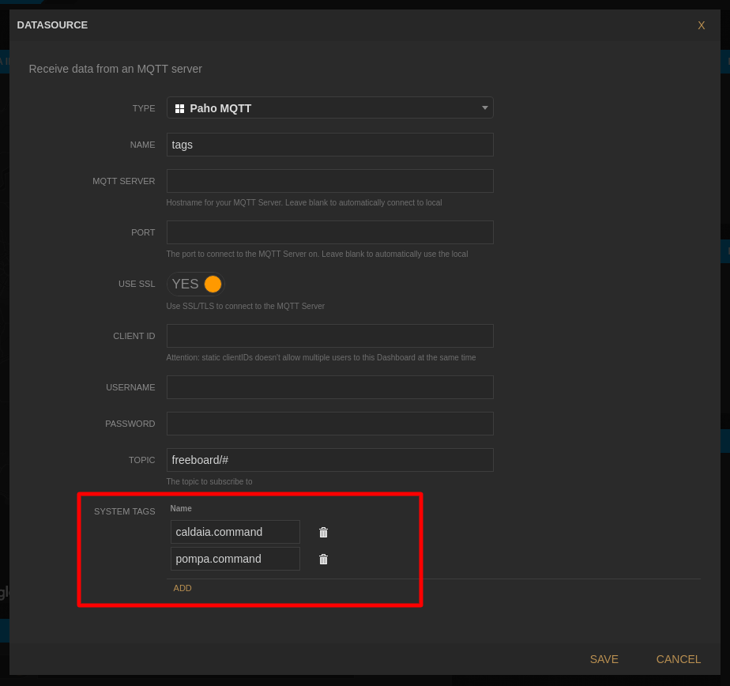The width and height of the screenshot is (730, 686).
Task: Click the Paho MQTT grid icon
Action: click(179, 107)
